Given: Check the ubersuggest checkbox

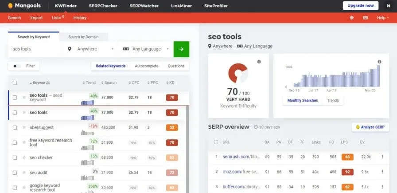Looking at the screenshot, I should click(x=15, y=127).
